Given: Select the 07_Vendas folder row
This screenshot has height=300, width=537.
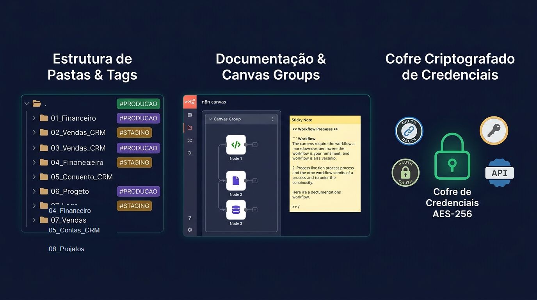Looking at the screenshot, I should click(59, 220).
